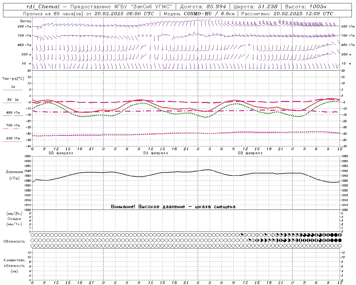Select the Облачность row label
The height and width of the screenshot is (285, 356).
tap(14, 242)
